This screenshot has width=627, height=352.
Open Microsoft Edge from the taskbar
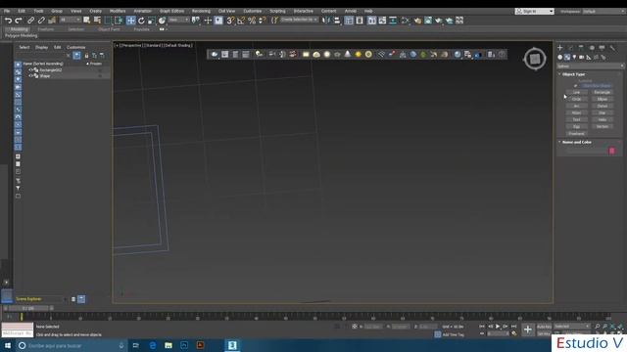pos(153,345)
